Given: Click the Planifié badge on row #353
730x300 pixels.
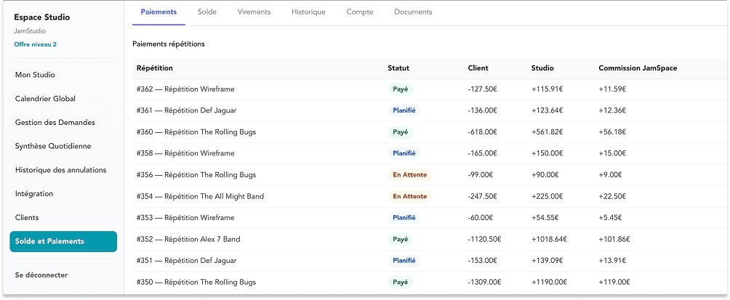Looking at the screenshot, I should pyautogui.click(x=404, y=218).
